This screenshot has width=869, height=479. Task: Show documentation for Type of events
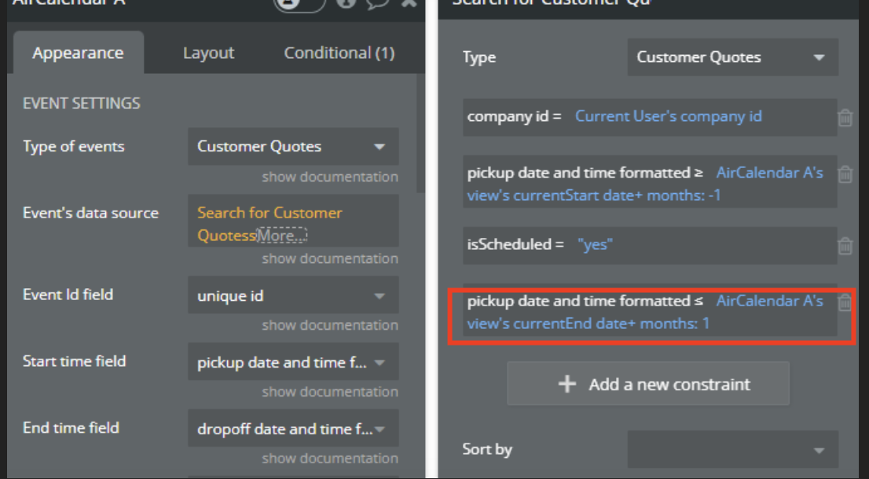click(x=330, y=177)
